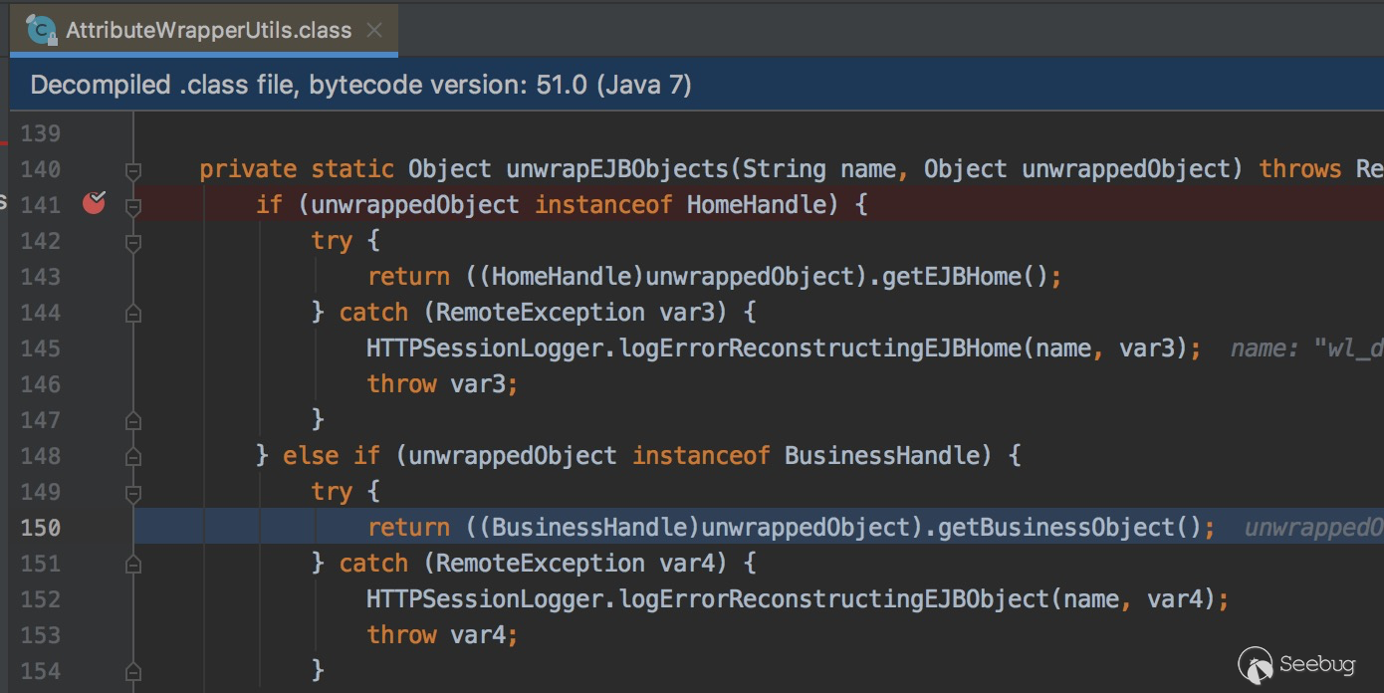Viewport: 1384px width, 693px height.
Task: Click the getEJBHome method call
Action: pos(958,277)
